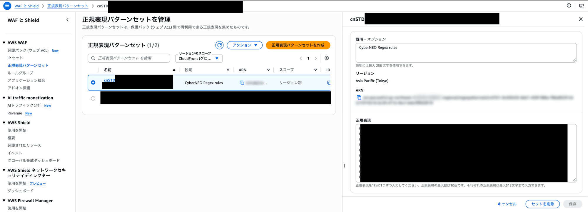Screen dimensions: 588x212
Task: Open イベント under AWS Shield
Action: (x=15, y=153)
